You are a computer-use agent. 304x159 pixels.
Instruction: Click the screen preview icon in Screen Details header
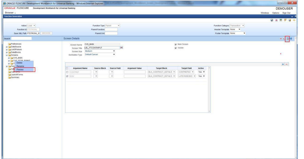[287, 39]
